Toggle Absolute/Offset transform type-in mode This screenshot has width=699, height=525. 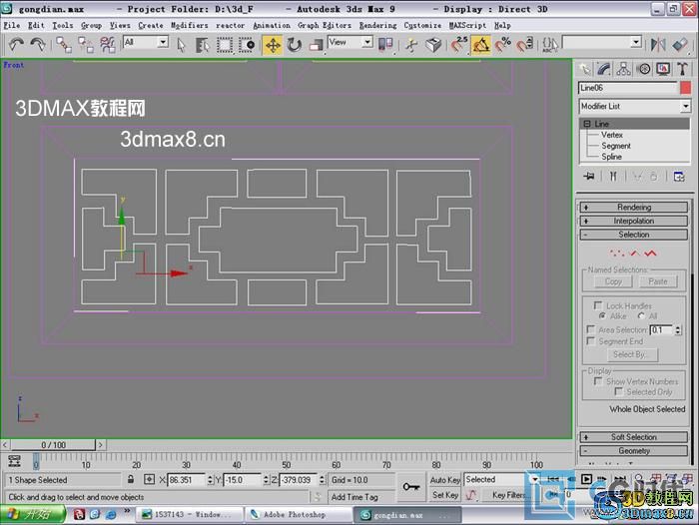coord(150,479)
